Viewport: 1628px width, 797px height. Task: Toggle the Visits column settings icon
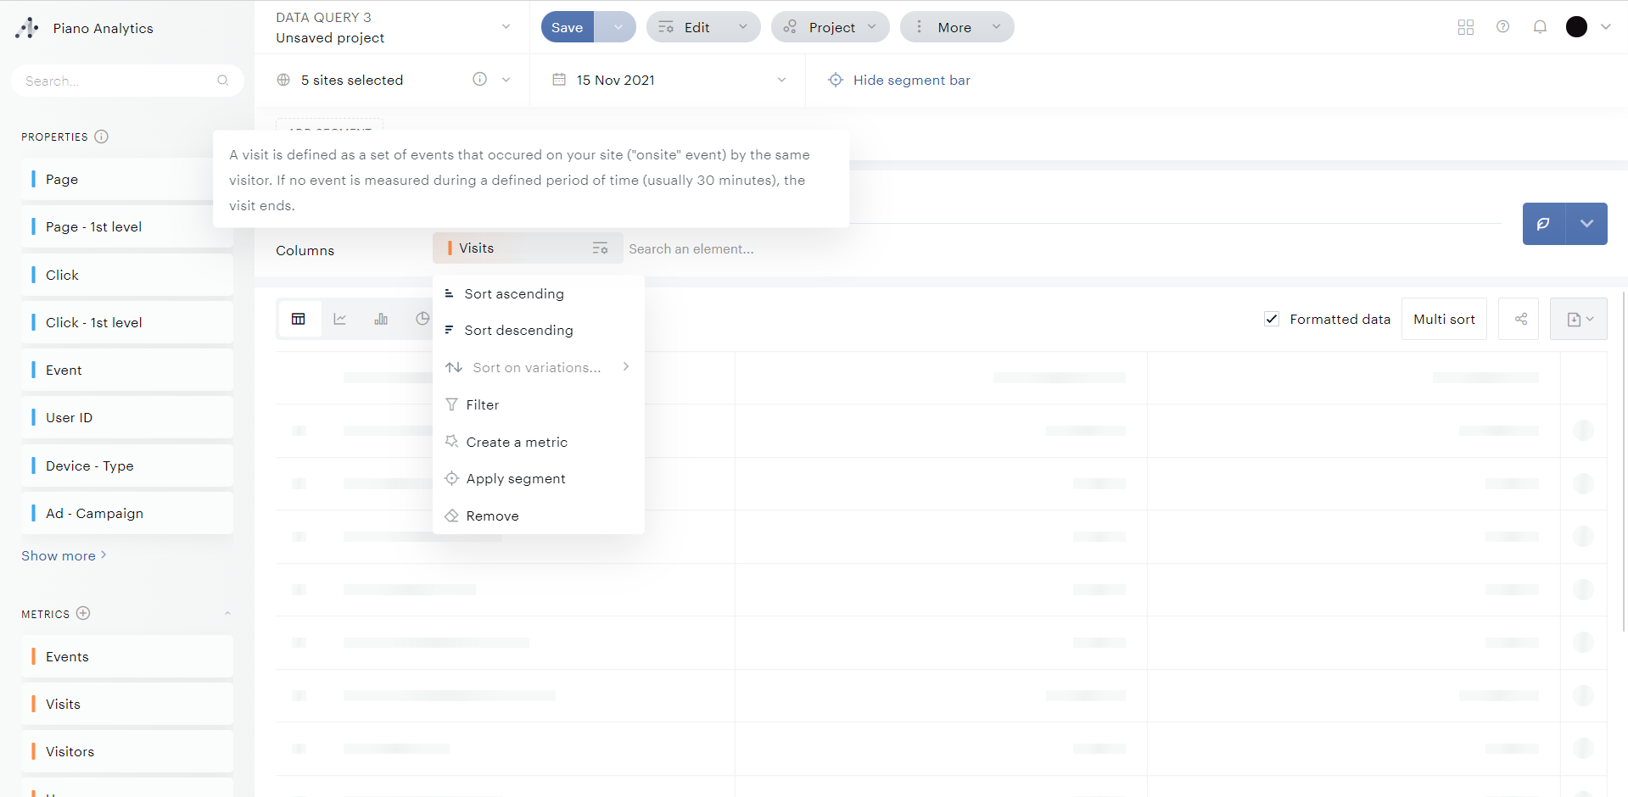click(x=600, y=248)
